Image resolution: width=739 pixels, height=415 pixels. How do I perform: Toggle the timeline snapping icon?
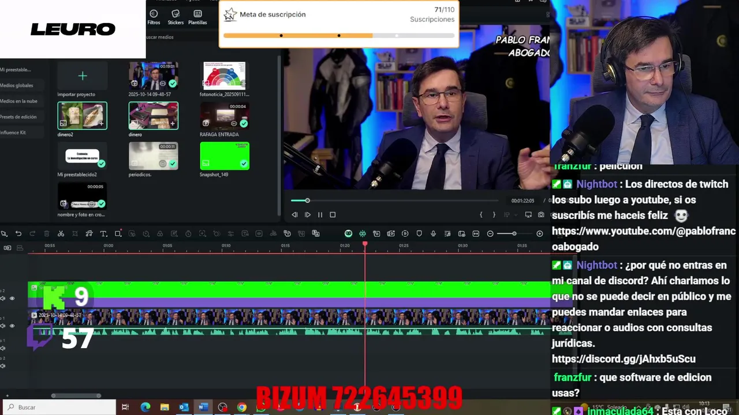point(363,233)
